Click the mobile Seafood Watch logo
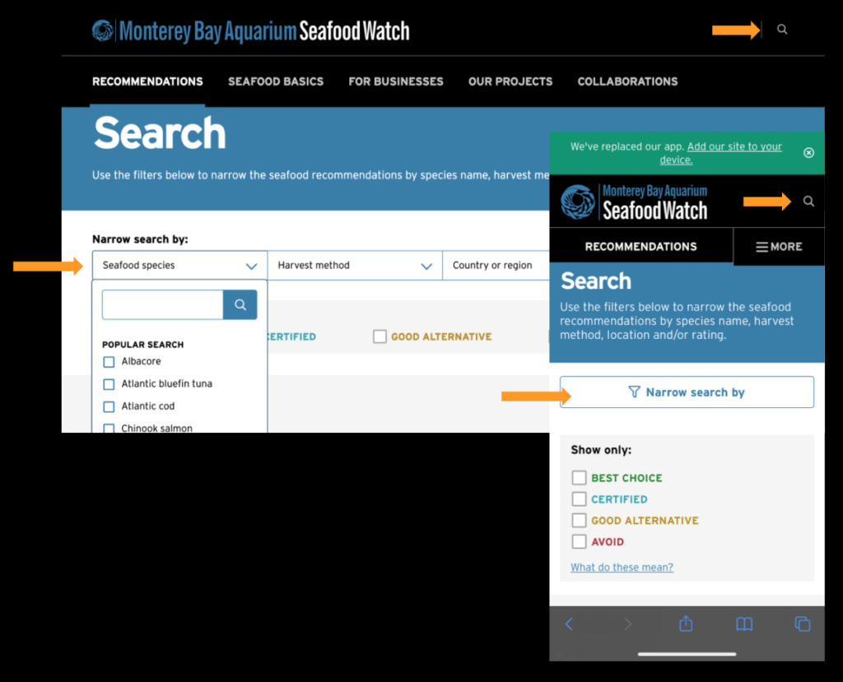The image size is (843, 682). click(x=635, y=202)
